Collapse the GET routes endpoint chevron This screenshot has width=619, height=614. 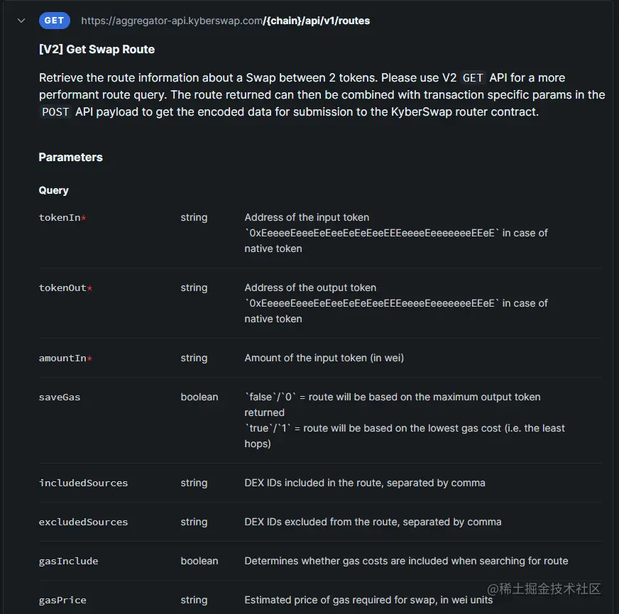[x=21, y=21]
